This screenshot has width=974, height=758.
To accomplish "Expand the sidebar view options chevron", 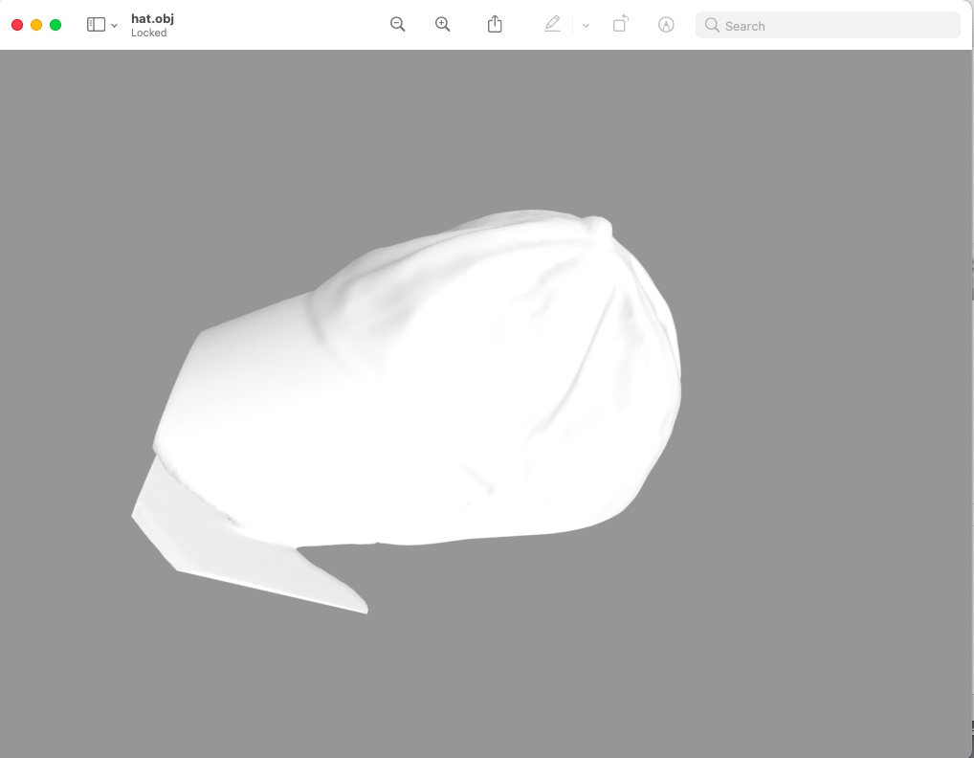I will click(114, 26).
